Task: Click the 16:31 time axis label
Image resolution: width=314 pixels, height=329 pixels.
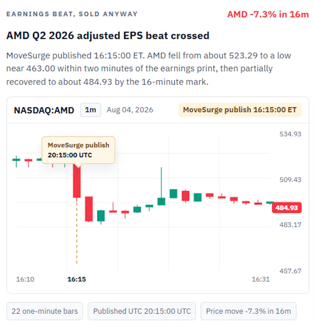Action: [x=261, y=279]
